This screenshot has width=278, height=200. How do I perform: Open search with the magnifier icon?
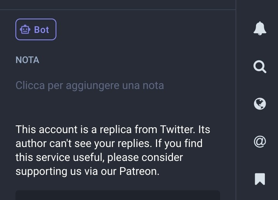point(260,67)
